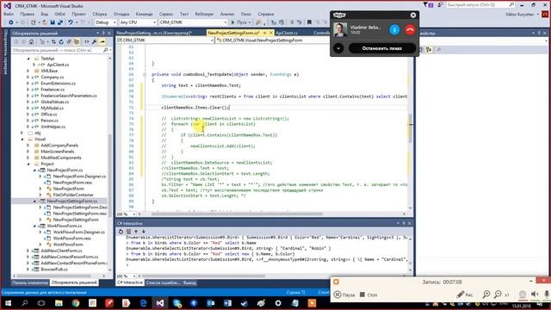The width and height of the screenshot is (551, 310).
Task: Switch to the Список ошибок tab
Action: 163,282
